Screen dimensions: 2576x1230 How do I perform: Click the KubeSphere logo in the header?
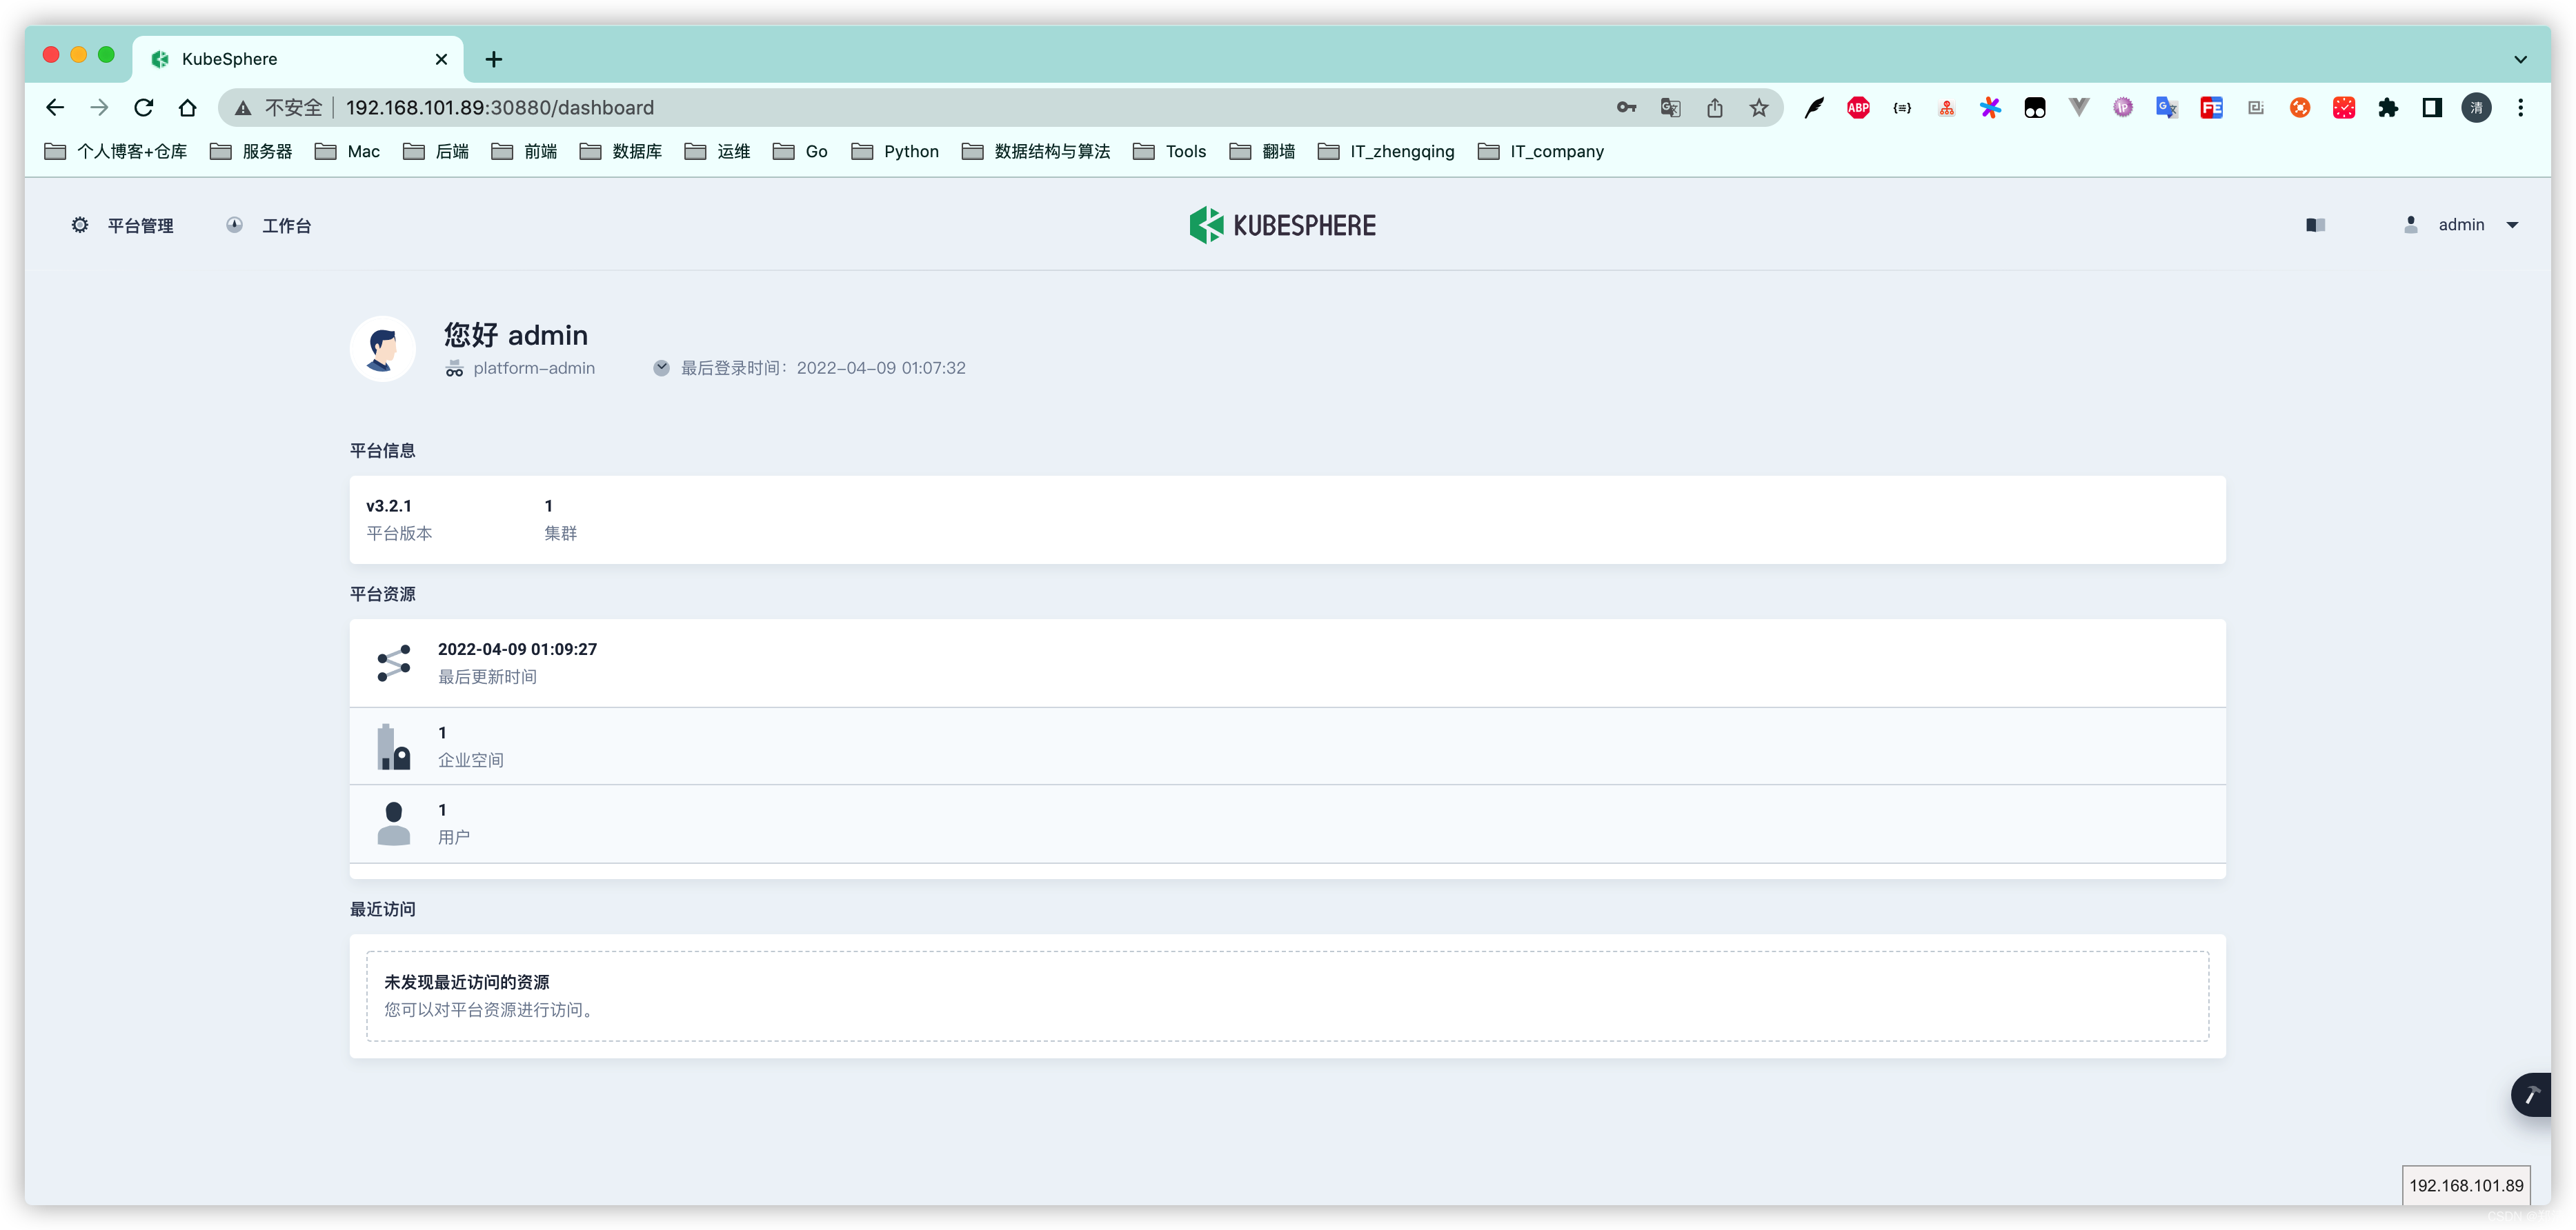click(1282, 226)
